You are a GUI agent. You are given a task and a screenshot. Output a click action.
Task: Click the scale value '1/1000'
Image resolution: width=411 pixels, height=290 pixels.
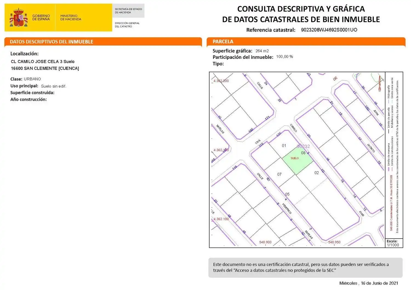[x=393, y=245]
